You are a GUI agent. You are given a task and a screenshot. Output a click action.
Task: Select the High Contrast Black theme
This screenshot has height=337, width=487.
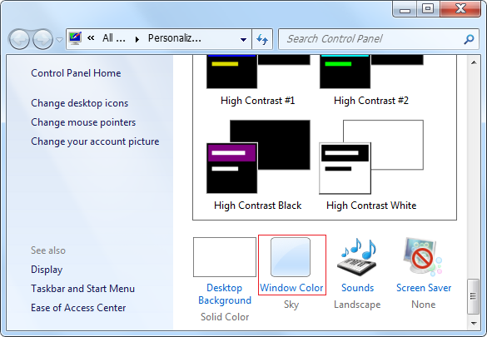(258, 166)
